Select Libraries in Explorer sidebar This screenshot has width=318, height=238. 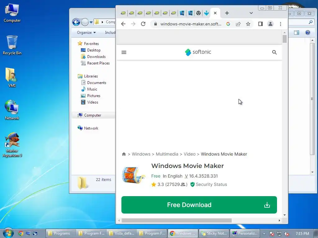click(x=91, y=76)
